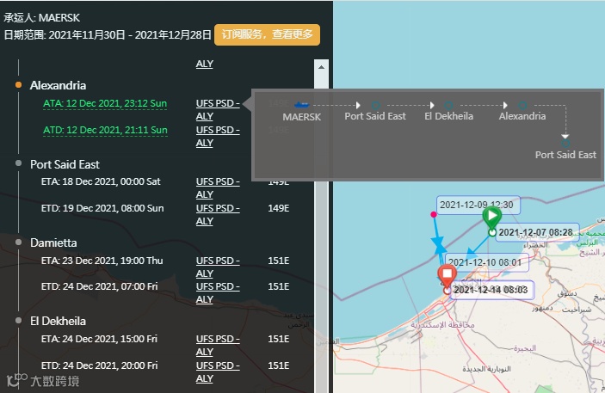
Task: Open UFS PSD - ALY link for Damietta ETD
Action: [x=218, y=292]
